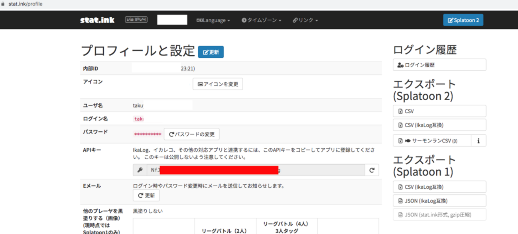Regenerate API key with refresh icon
518x234 pixels.
click(372, 170)
